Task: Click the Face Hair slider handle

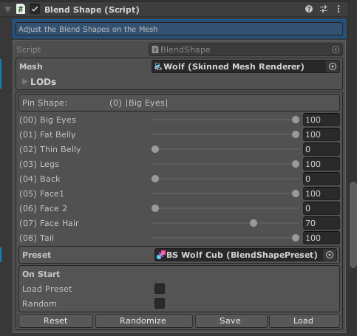Action: (254, 223)
